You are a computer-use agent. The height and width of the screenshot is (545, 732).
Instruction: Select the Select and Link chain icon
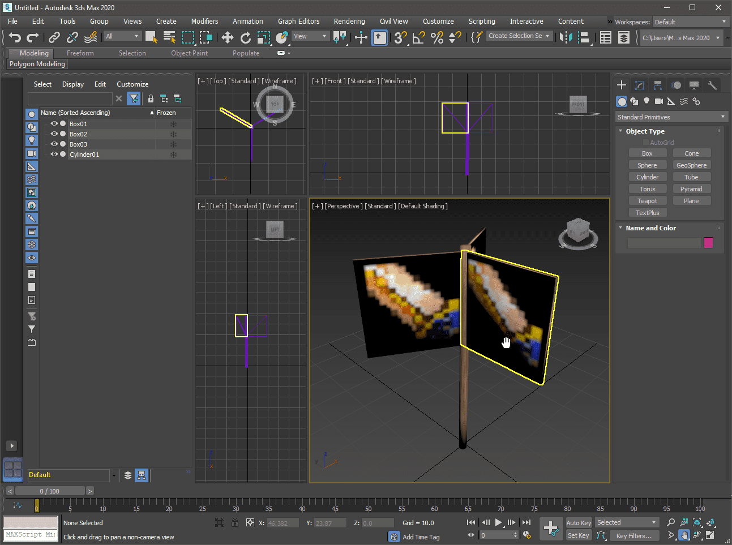pos(54,37)
